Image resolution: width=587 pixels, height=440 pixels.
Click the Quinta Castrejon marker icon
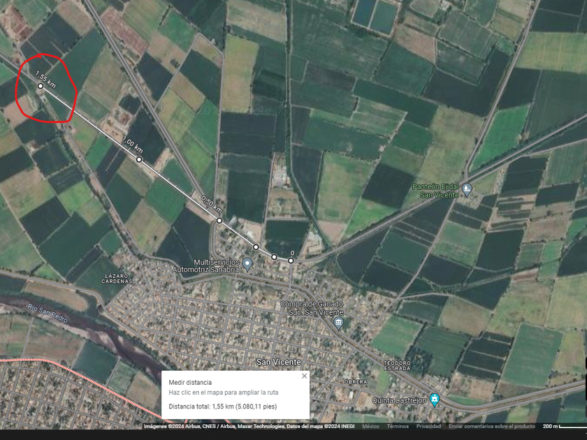[434, 399]
